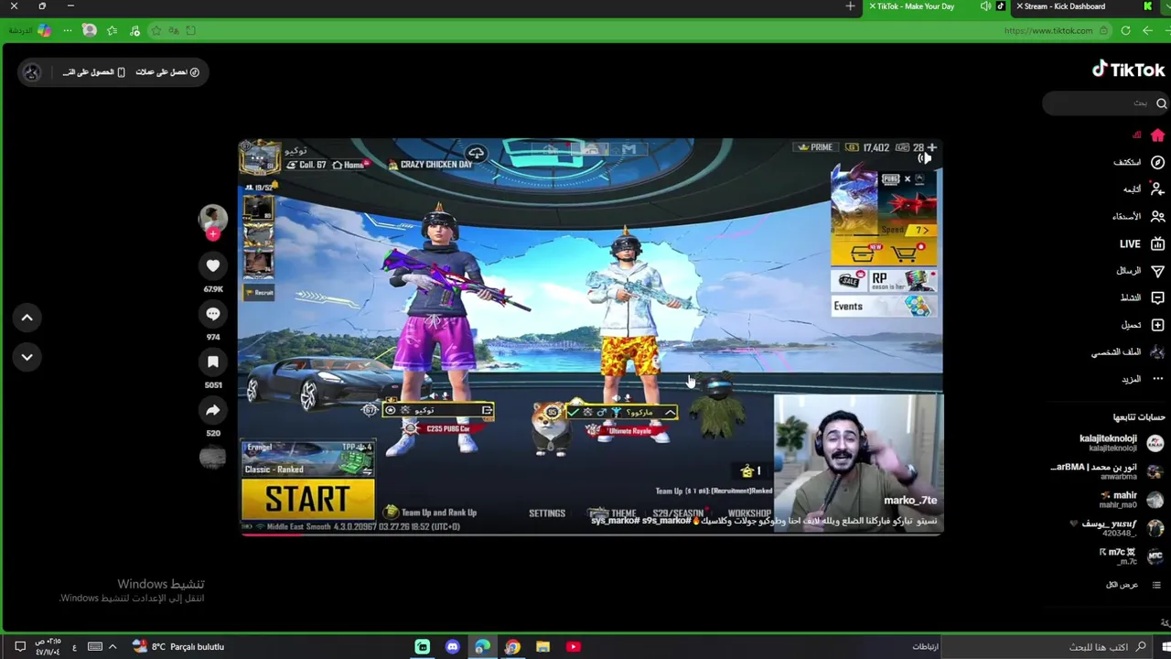
Task: Open More (المزيد) three-dots item
Action: point(1142,379)
